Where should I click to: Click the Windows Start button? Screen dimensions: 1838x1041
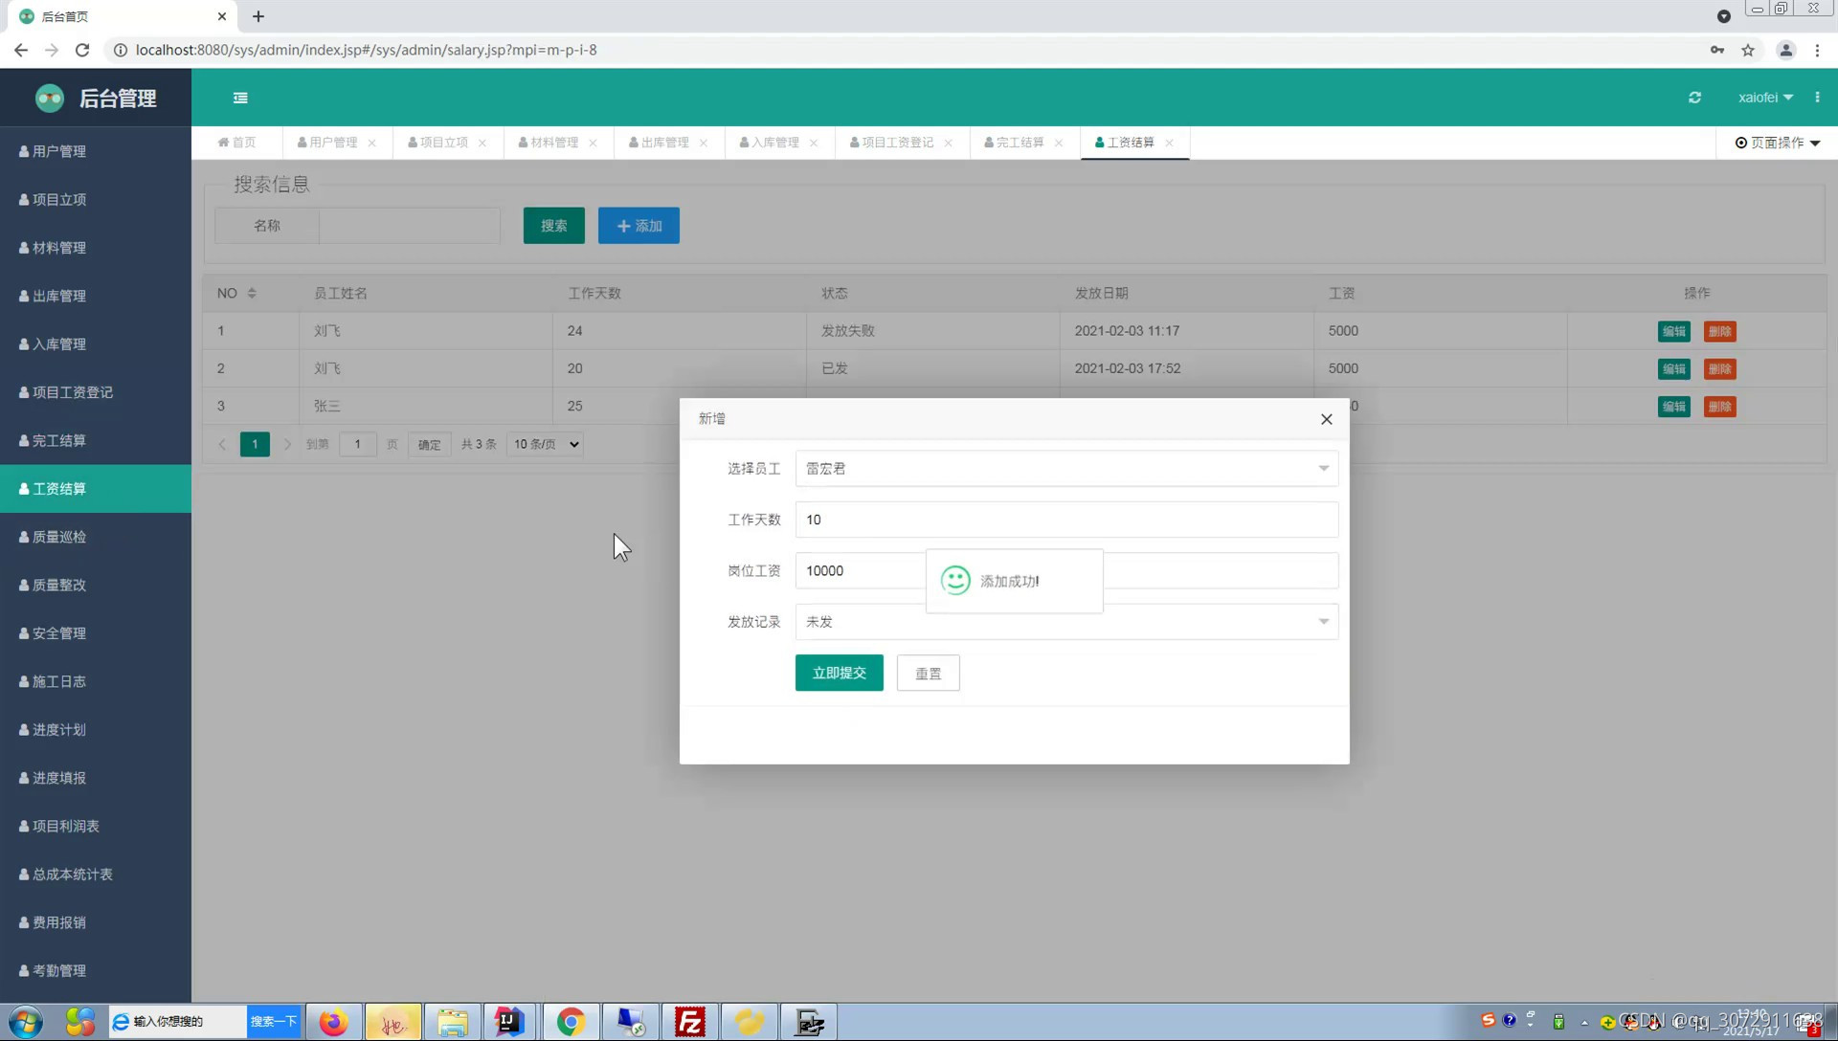(26, 1022)
